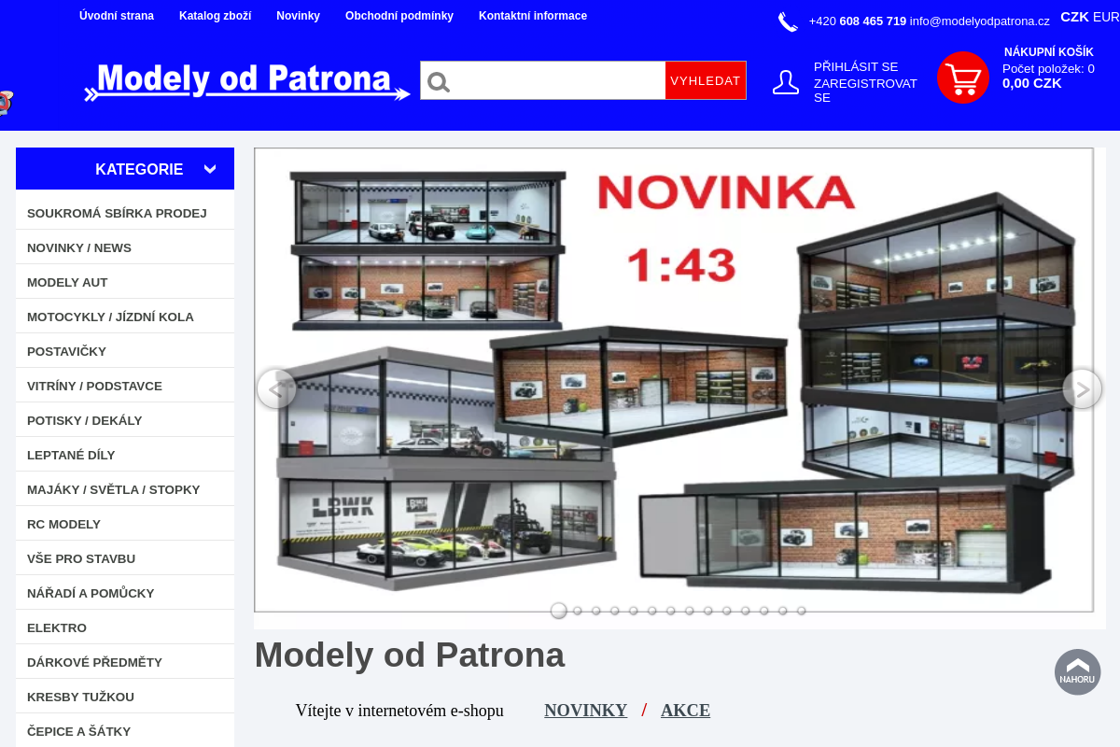1120x747 pixels.
Task: Click the user account icon
Action: point(786,81)
